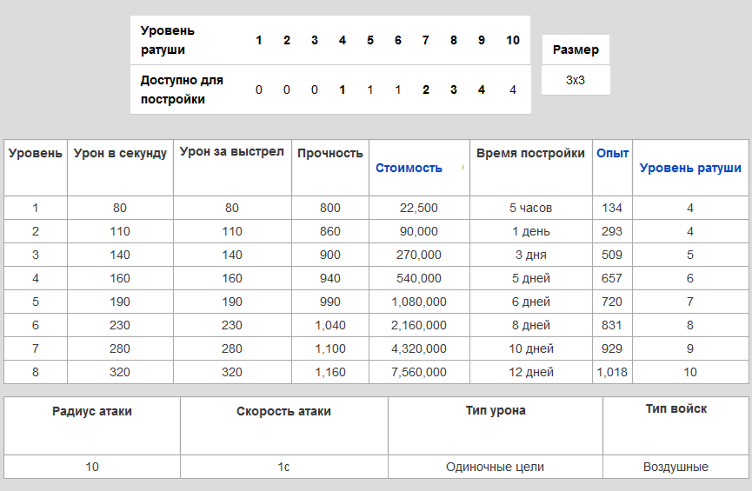This screenshot has width=752, height=491.
Task: Select the Размер header cell
Action: [x=576, y=50]
